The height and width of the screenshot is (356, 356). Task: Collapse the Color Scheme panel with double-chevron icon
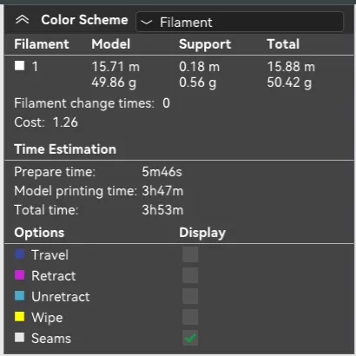pos(23,20)
